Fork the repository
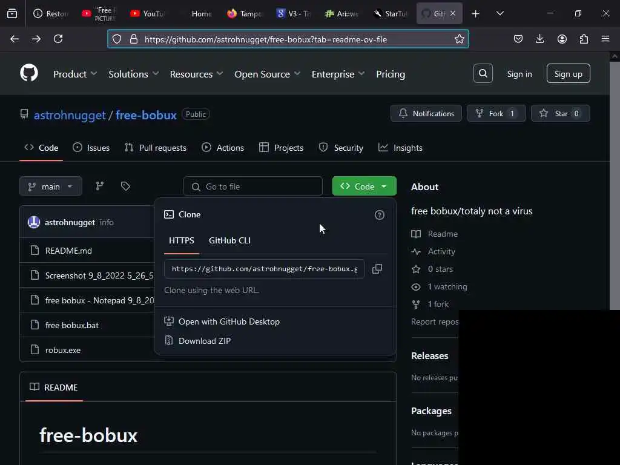This screenshot has height=465, width=620. point(496,113)
